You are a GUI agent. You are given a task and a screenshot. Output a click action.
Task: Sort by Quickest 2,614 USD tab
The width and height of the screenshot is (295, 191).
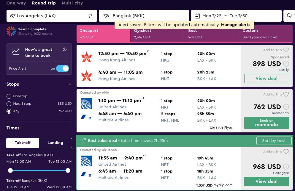pyautogui.click(x=158, y=34)
